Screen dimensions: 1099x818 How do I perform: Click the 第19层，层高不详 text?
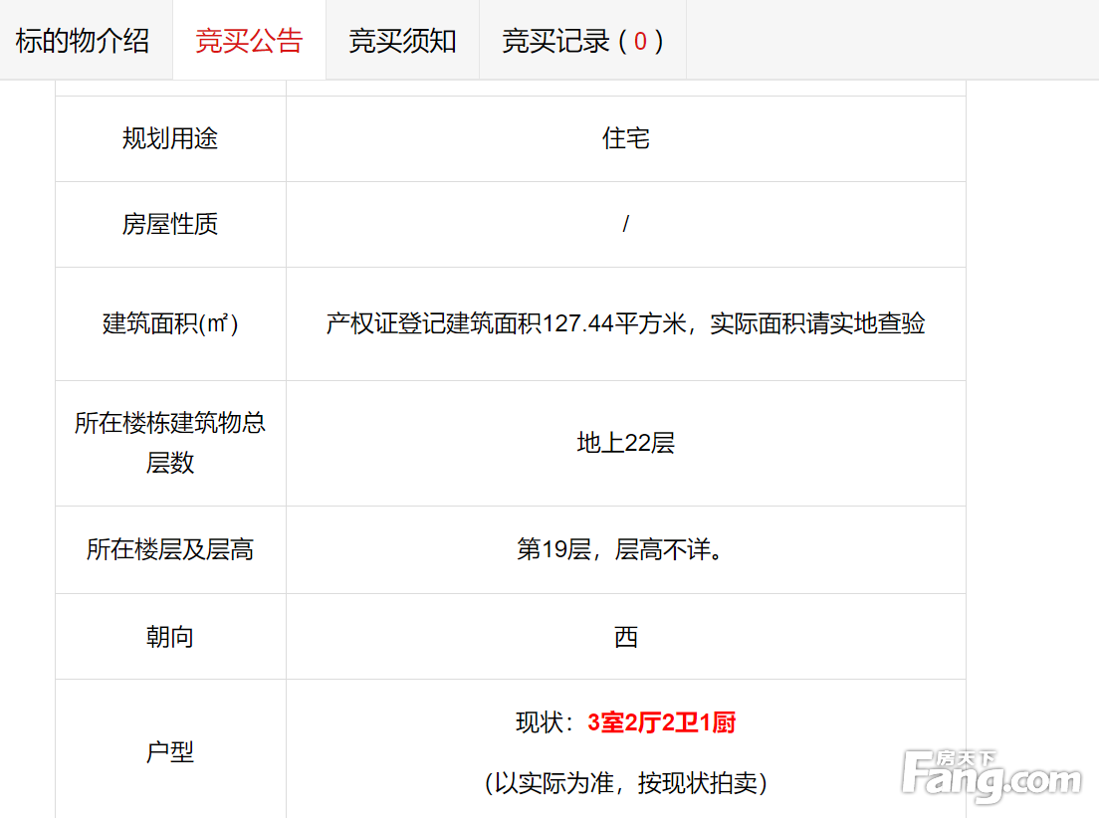tap(620, 549)
